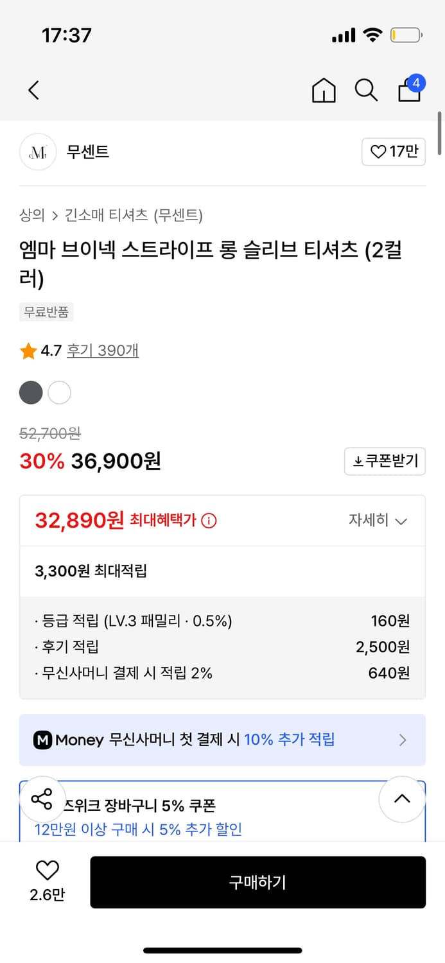The height and width of the screenshot is (963, 445).
Task: Open the home screen
Action: point(324,91)
